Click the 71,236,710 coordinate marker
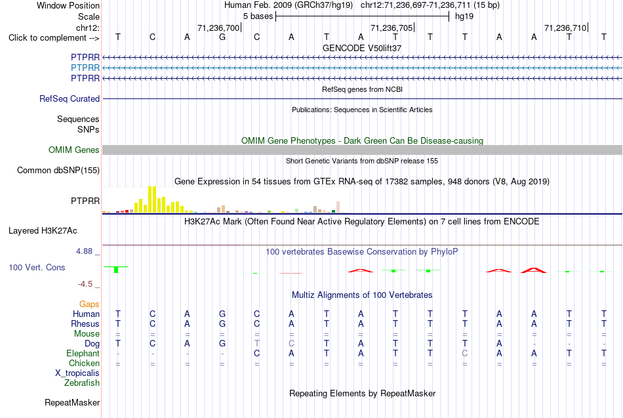 pos(565,28)
